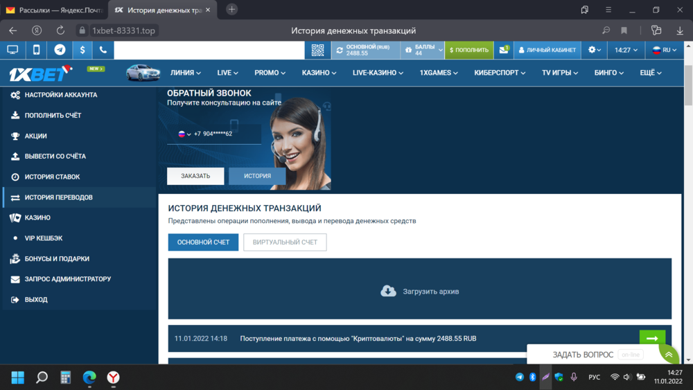The height and width of the screenshot is (390, 693).
Task: Go back with browser back arrow
Action: [12, 30]
